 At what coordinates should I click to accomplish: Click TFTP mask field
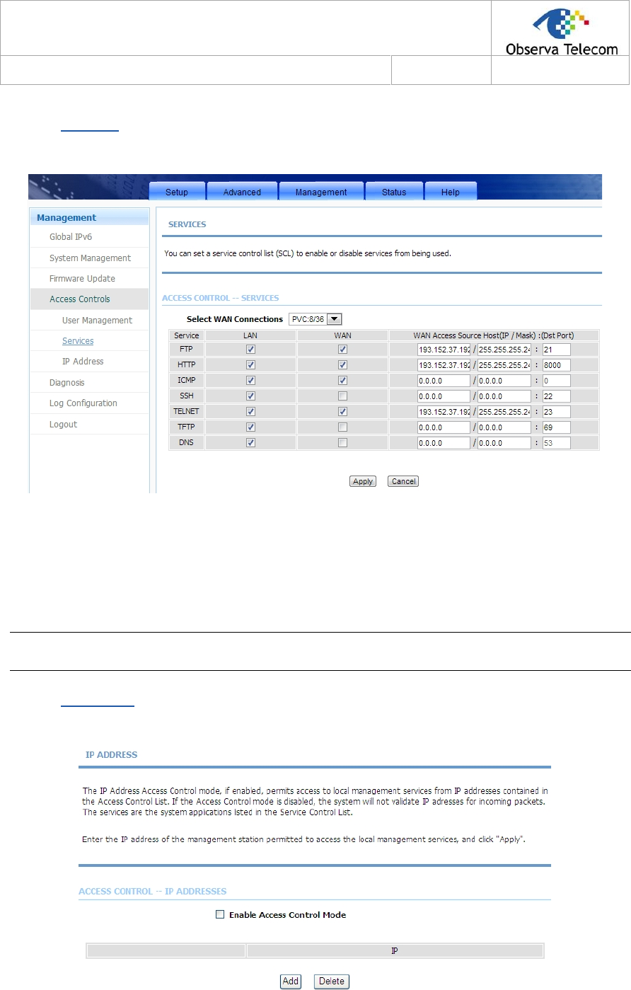504,427
